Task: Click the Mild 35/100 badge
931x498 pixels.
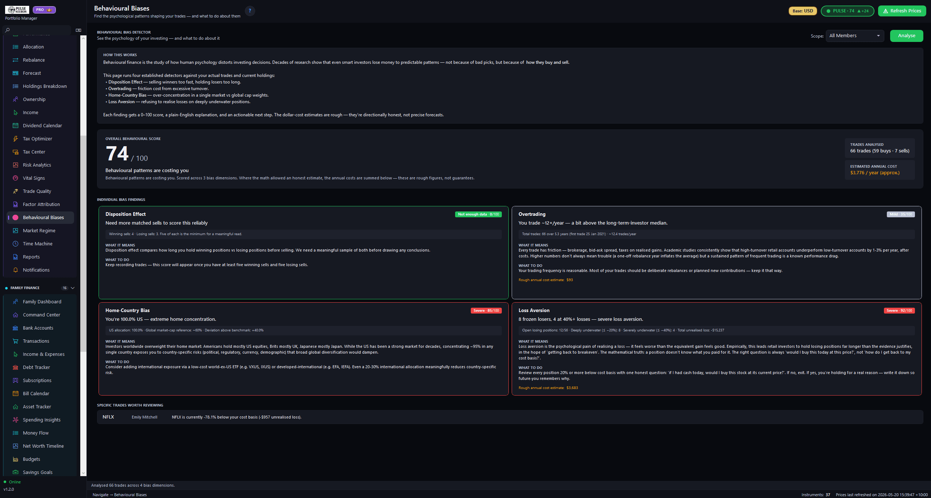Action: (x=900, y=214)
